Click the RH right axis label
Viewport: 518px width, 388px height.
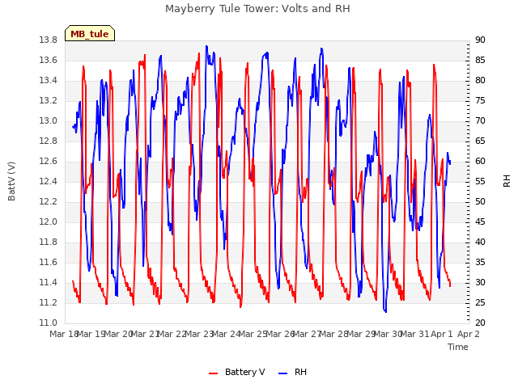coord(507,181)
